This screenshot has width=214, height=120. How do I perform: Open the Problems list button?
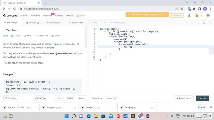pyautogui.click(x=11, y=98)
